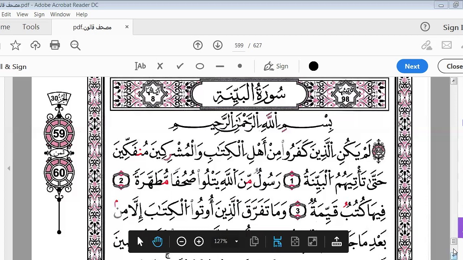The image size is (463, 260).
Task: Open the Window menu
Action: 60,14
